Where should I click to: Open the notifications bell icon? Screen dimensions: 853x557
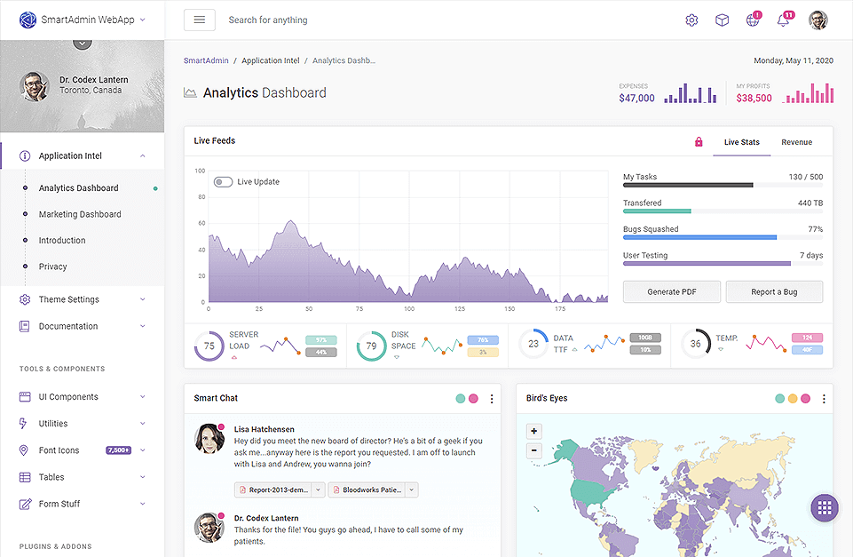783,20
